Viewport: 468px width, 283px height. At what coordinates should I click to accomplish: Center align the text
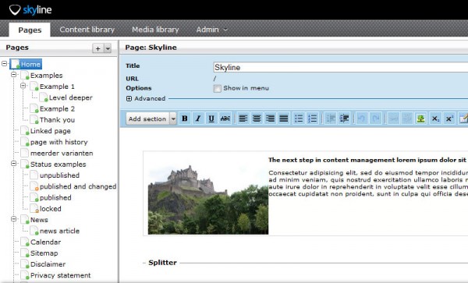tap(257, 119)
